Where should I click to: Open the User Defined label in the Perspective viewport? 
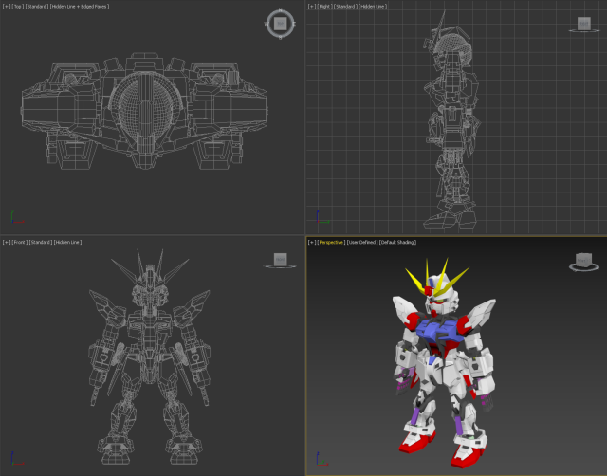pos(361,242)
